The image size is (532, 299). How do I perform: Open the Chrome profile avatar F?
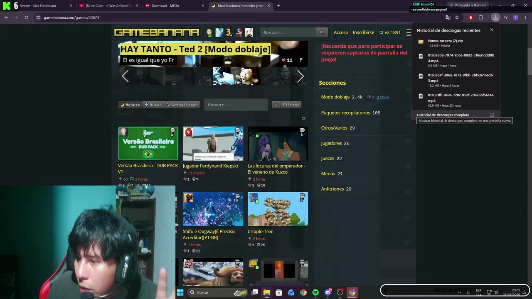tap(516, 17)
